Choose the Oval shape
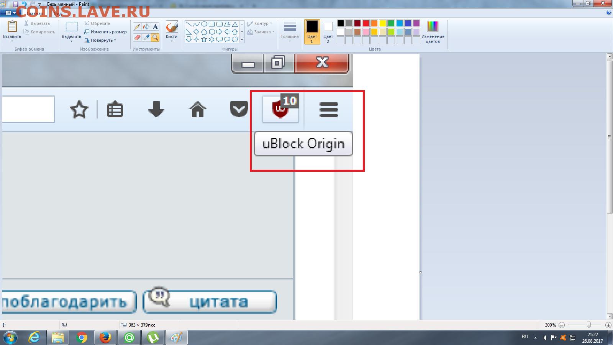 pos(204,24)
